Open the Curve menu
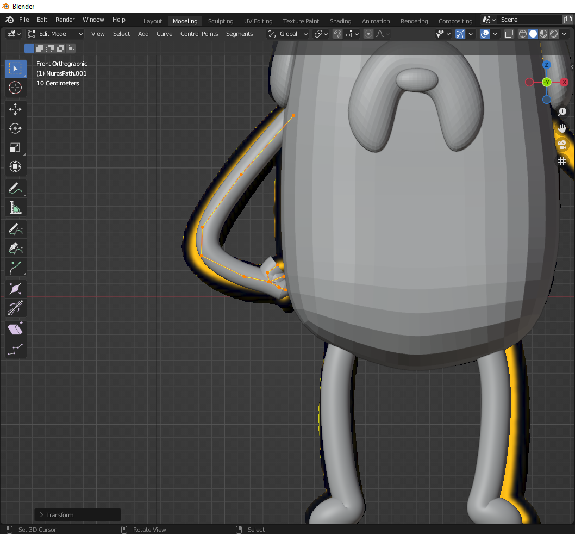Viewport: 575px width, 534px height. tap(164, 34)
